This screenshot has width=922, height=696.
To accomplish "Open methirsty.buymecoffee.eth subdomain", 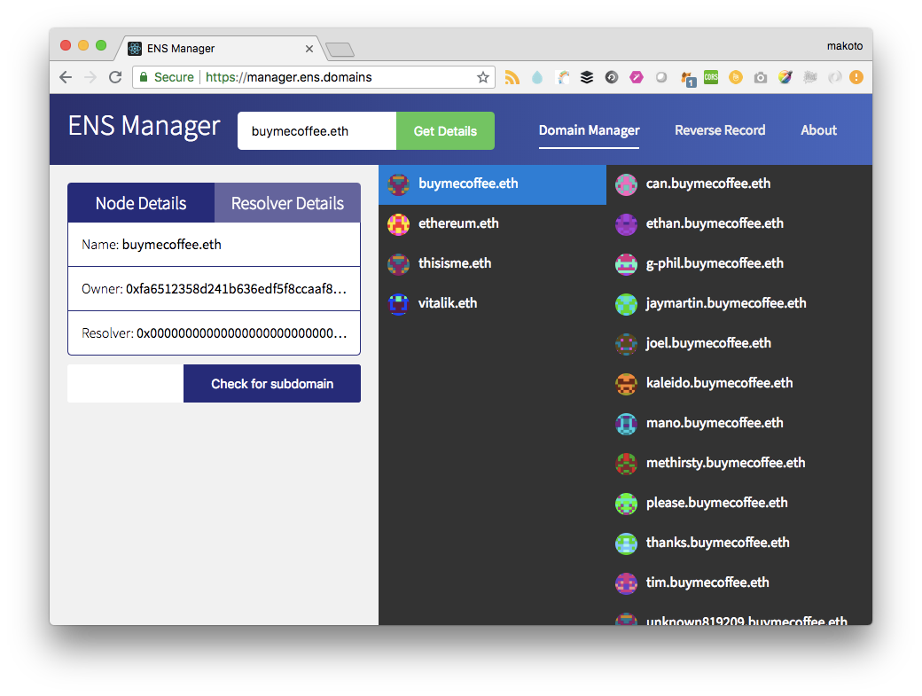I will tap(725, 463).
